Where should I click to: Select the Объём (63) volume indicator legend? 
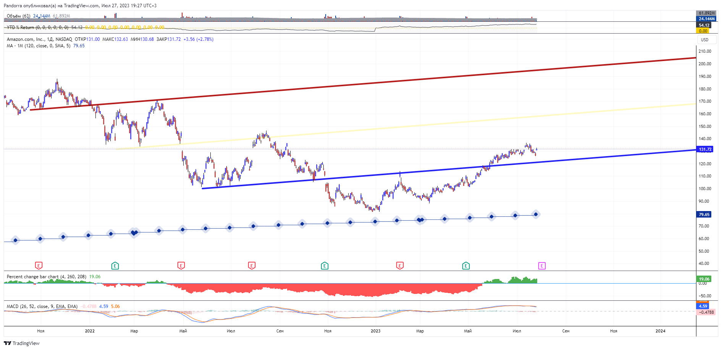(18, 16)
